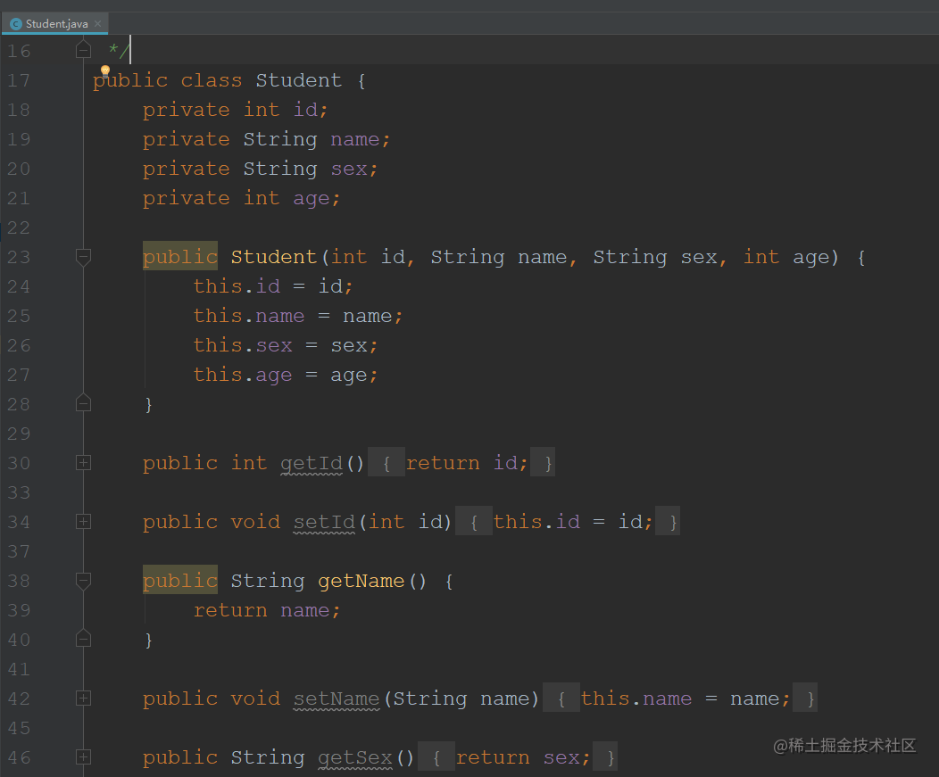Click the underlined setName method name
This screenshot has width=939, height=777.
click(x=337, y=698)
